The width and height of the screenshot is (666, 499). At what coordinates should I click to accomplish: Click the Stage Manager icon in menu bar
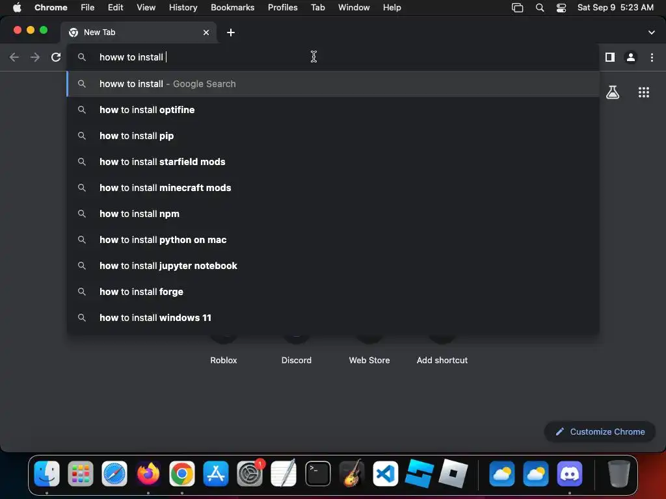click(517, 8)
